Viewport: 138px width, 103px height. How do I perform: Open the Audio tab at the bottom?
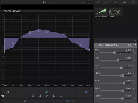click(70, 101)
